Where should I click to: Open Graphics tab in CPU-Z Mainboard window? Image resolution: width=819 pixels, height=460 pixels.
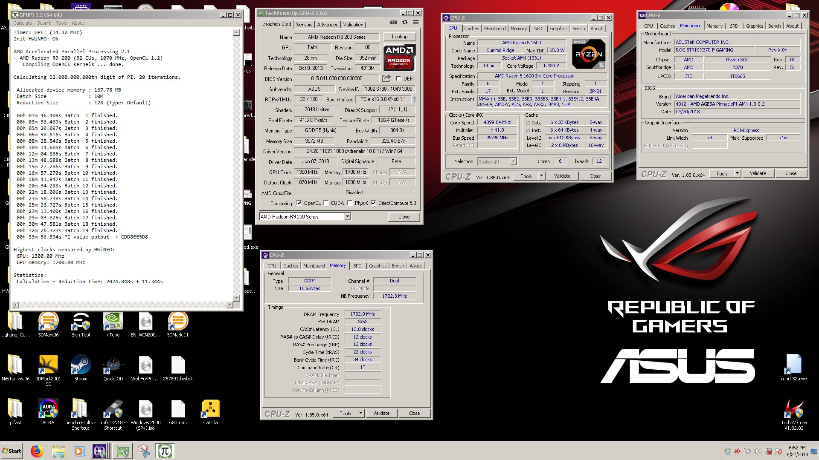(x=754, y=26)
